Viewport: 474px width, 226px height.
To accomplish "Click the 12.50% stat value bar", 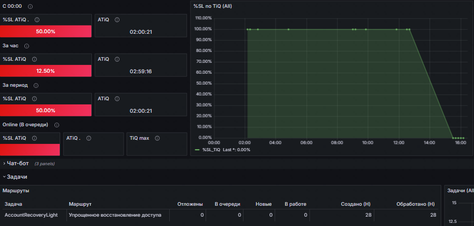I will click(x=46, y=71).
